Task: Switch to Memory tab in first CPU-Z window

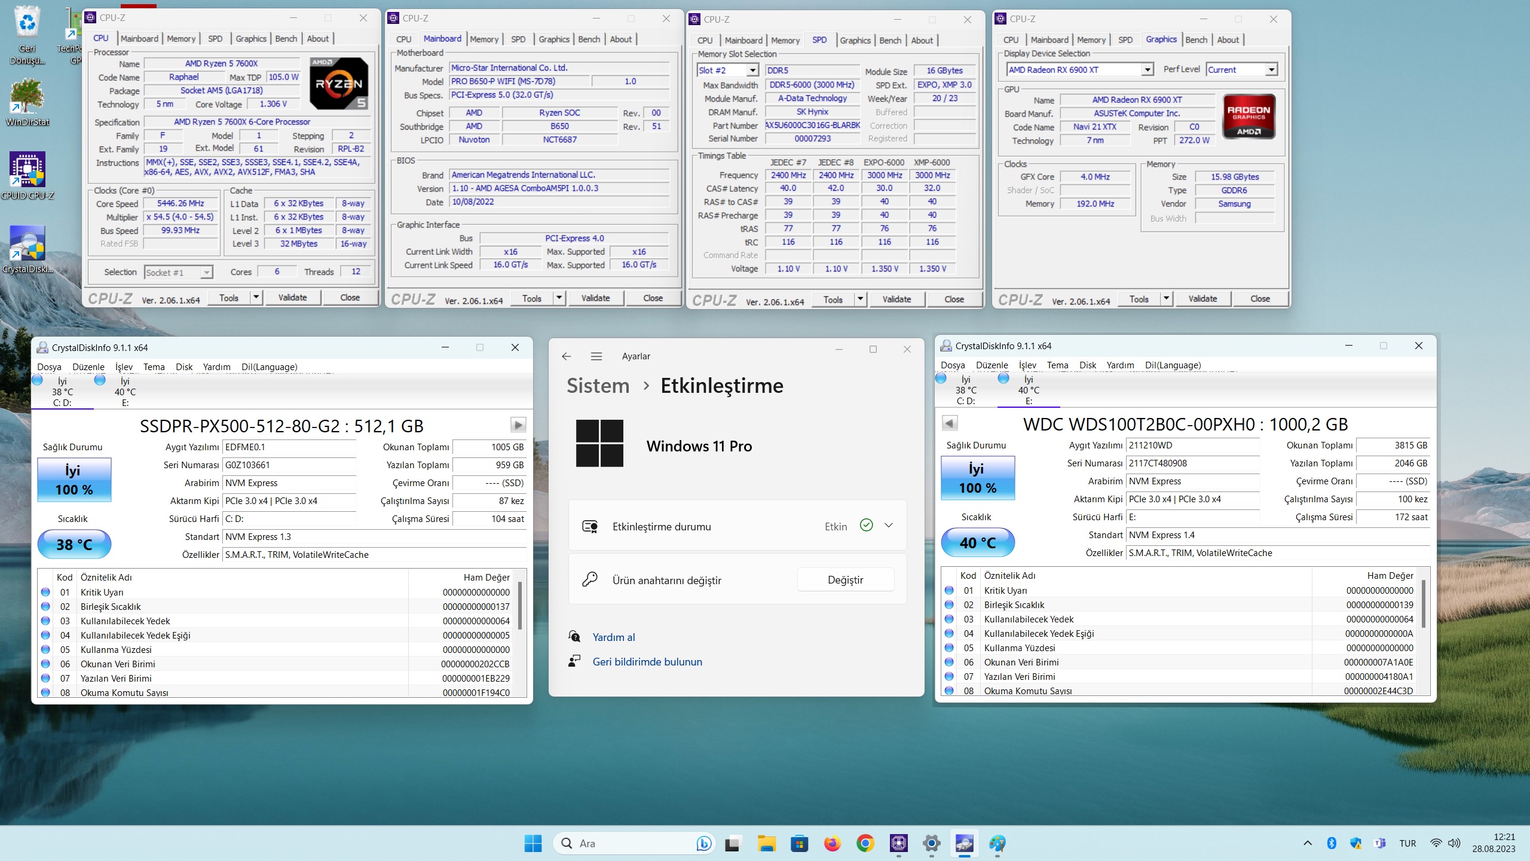Action: point(181,38)
